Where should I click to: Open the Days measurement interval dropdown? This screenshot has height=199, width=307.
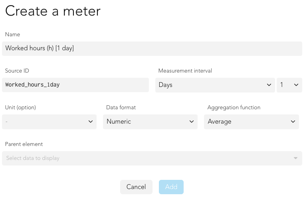[215, 85]
